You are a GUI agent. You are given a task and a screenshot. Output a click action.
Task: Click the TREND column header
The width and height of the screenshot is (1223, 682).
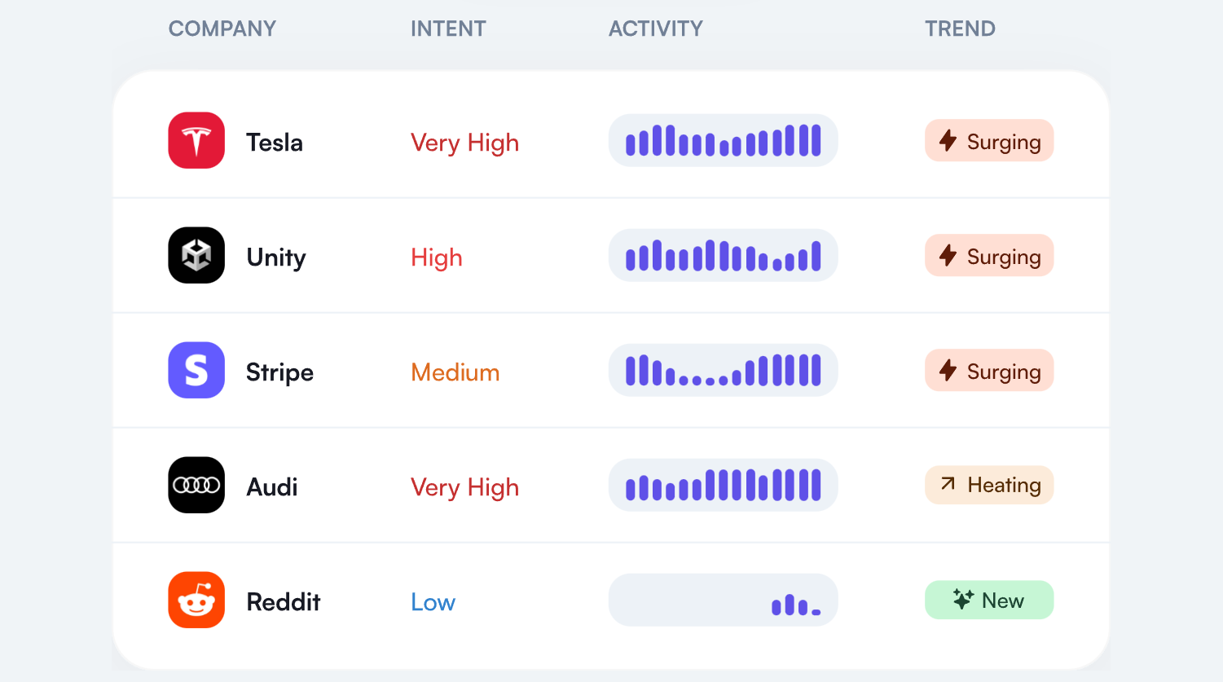tap(960, 29)
